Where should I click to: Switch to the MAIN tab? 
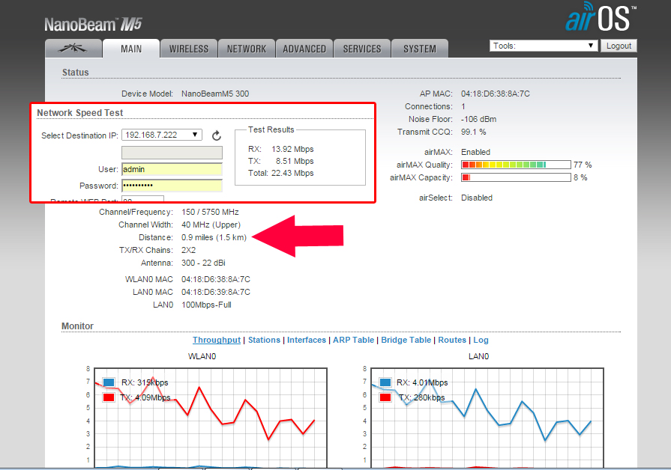(131, 49)
